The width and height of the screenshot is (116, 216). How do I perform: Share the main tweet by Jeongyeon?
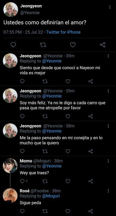coord(103,45)
